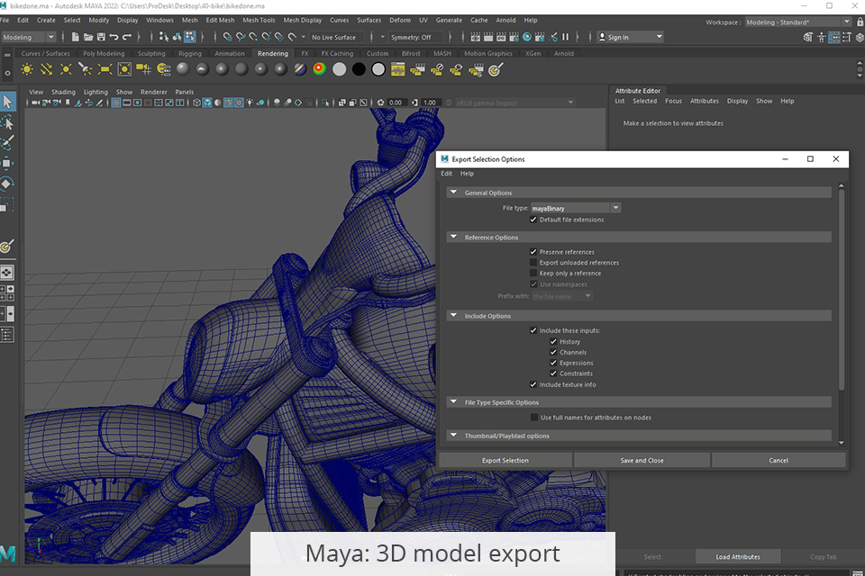Viewport: 865px width, 576px height.
Task: Open the File type mayaBinary dropdown
Action: coord(575,208)
